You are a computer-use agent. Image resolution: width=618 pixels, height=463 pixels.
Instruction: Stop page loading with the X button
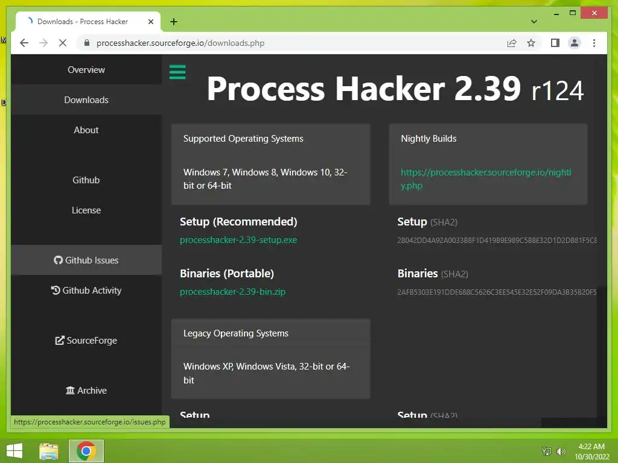pos(63,43)
